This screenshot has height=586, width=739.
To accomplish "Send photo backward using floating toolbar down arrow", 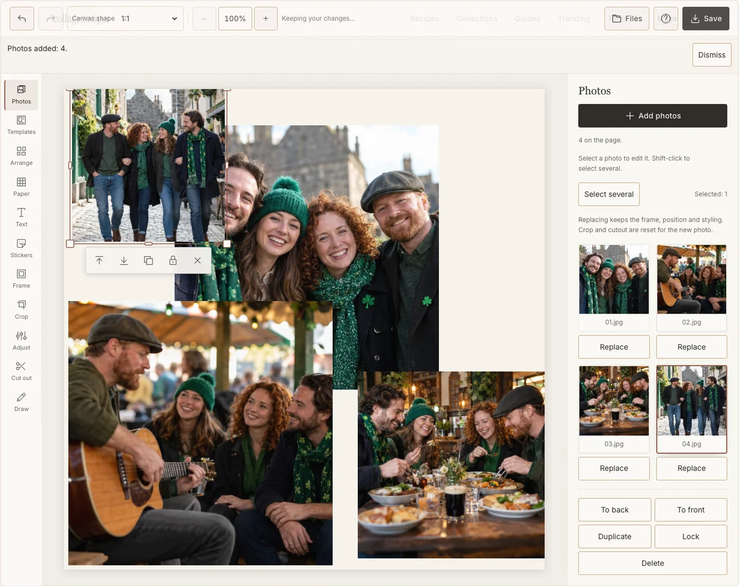I will (124, 260).
